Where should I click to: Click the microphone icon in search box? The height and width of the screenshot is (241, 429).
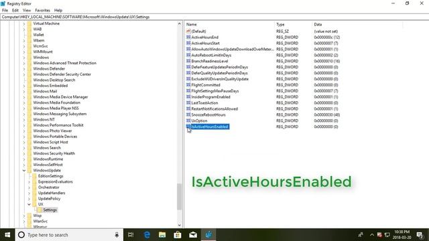(117, 235)
